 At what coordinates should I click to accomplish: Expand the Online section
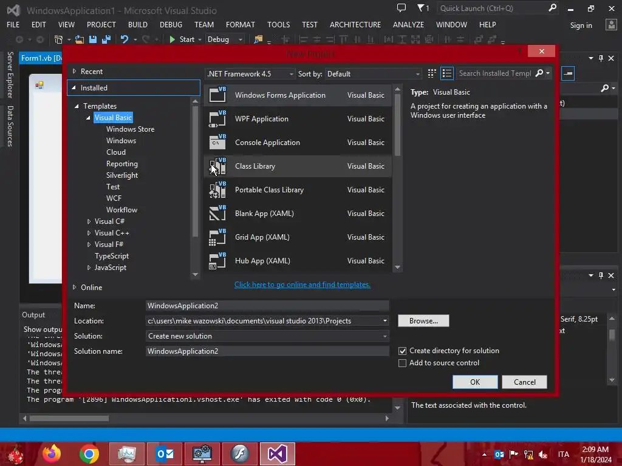tap(74, 287)
